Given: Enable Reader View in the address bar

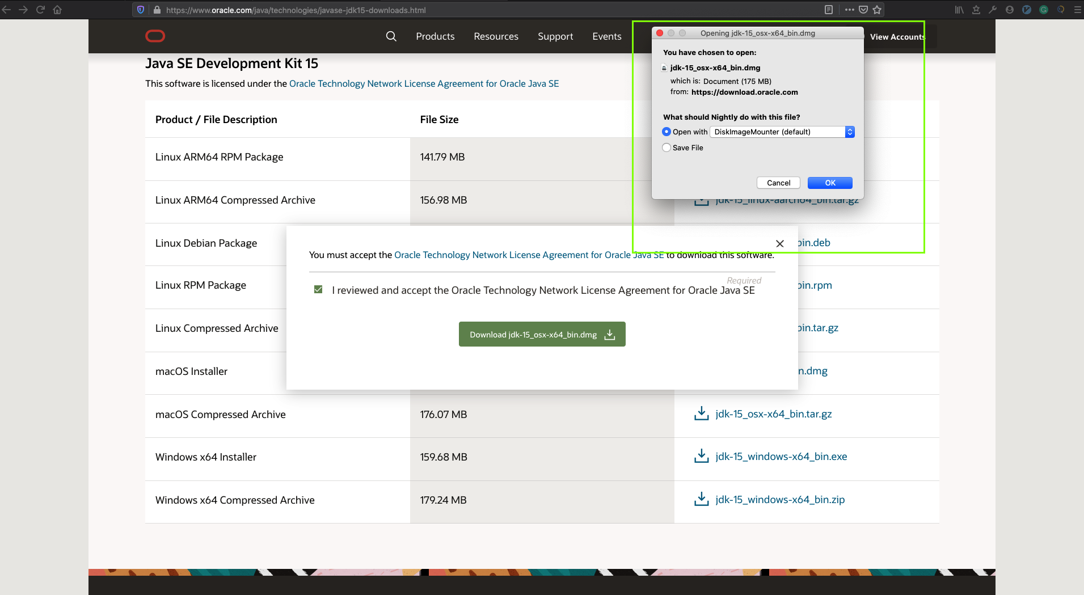Looking at the screenshot, I should 829,10.
